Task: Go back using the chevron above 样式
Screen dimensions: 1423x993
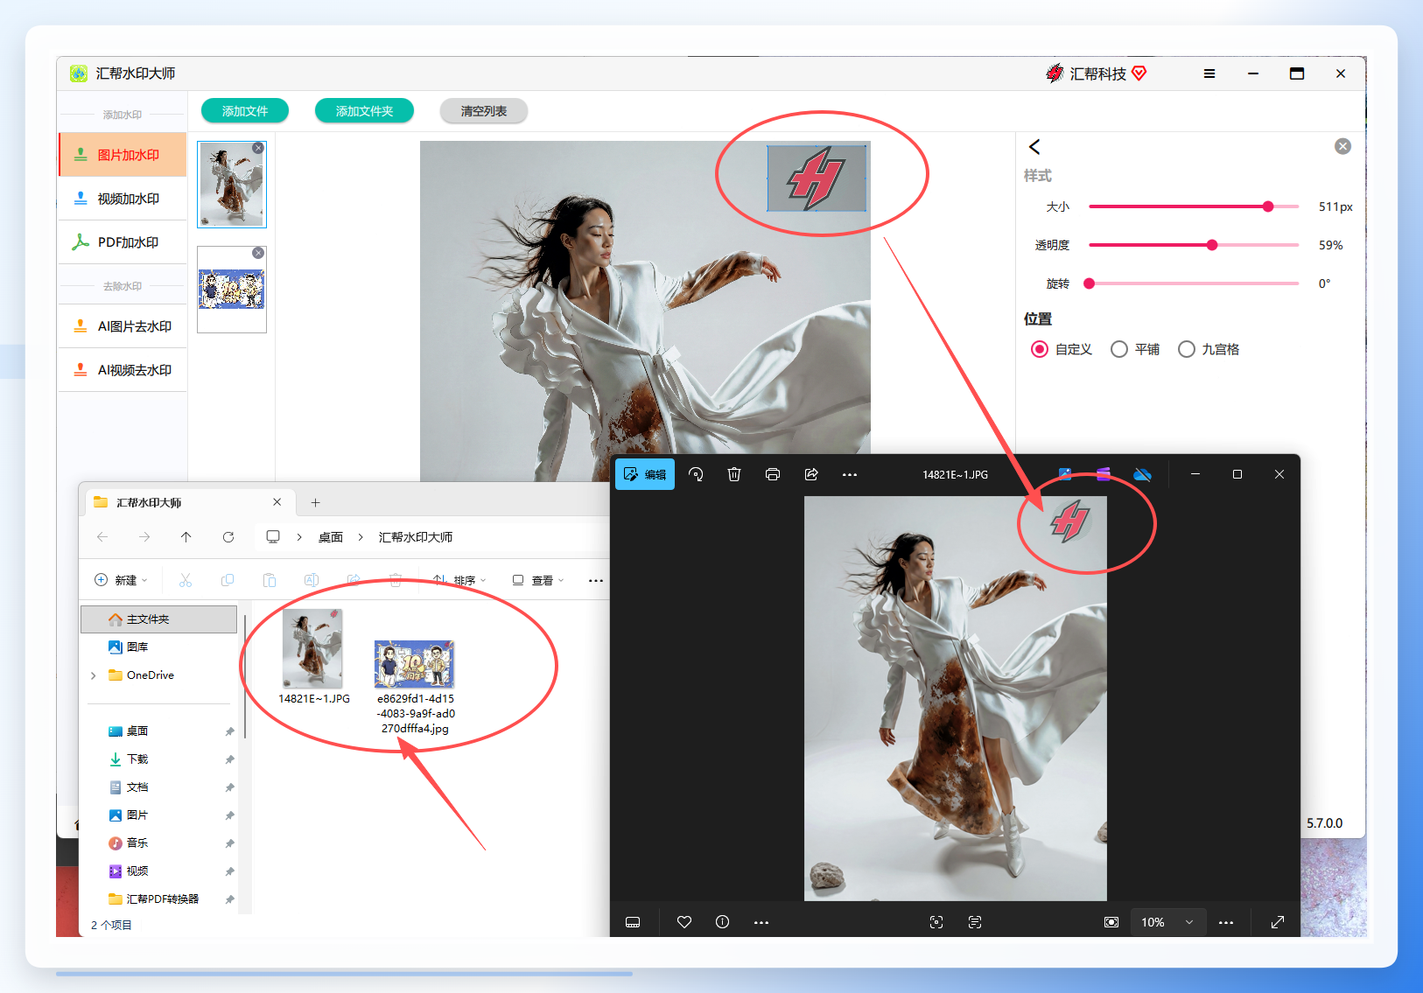Action: coord(1034,147)
